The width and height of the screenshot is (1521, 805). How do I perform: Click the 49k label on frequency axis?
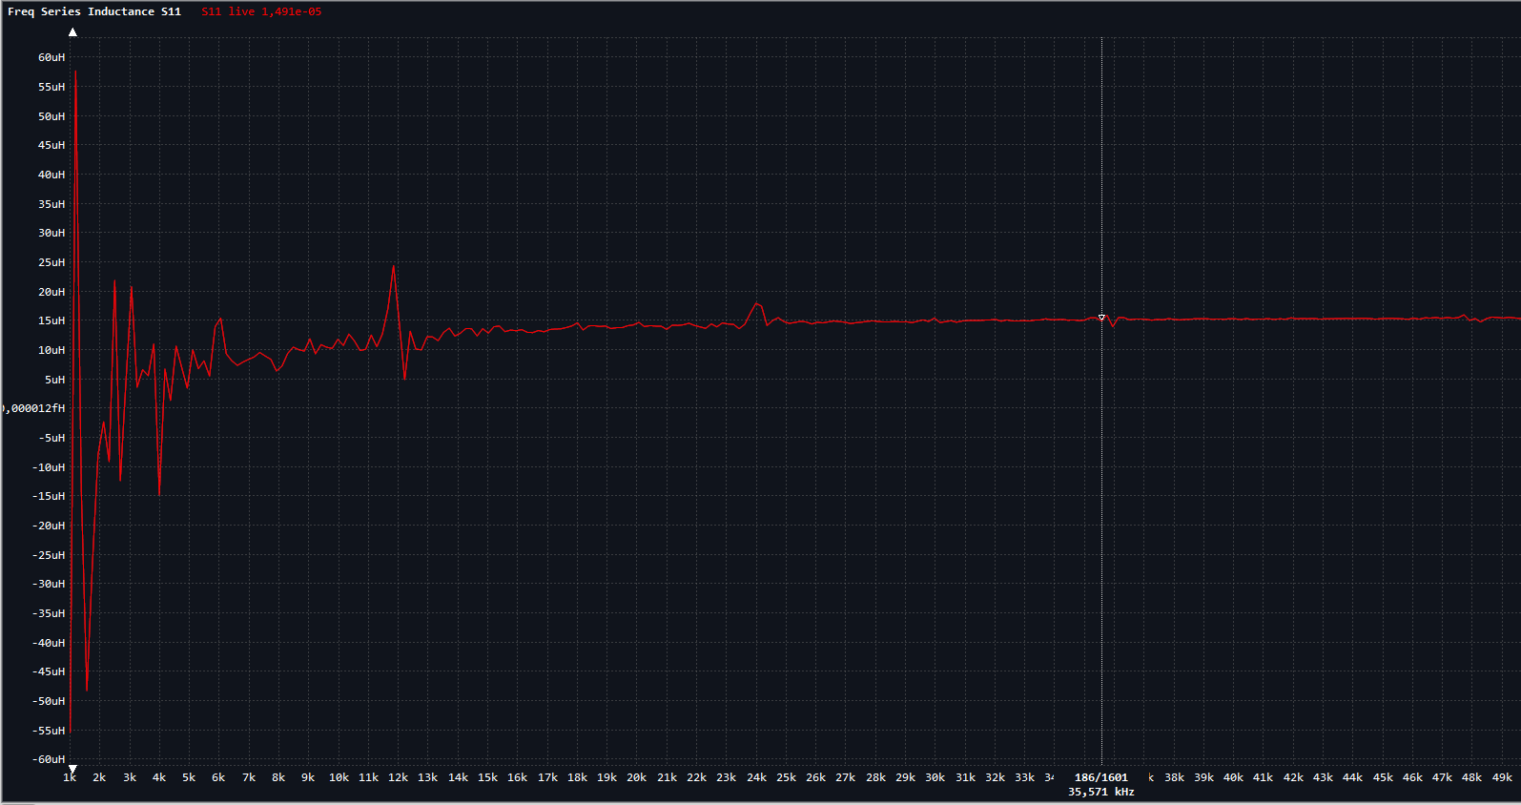pos(1502,777)
